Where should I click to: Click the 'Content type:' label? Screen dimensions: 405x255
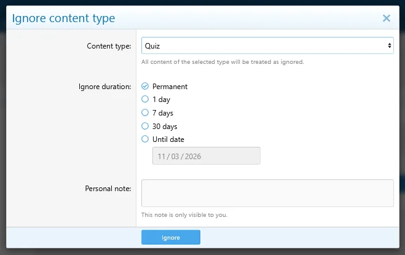(109, 46)
